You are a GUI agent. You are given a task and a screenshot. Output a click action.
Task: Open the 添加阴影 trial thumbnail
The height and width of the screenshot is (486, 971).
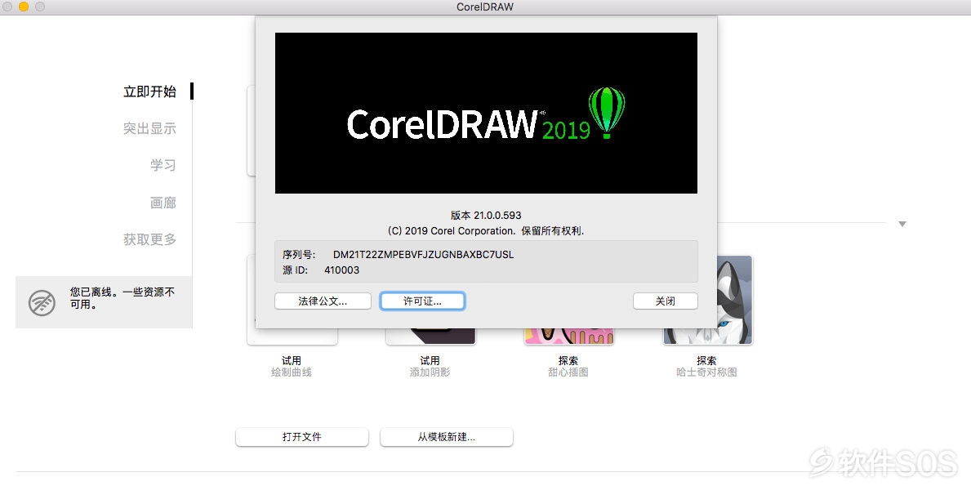click(430, 336)
